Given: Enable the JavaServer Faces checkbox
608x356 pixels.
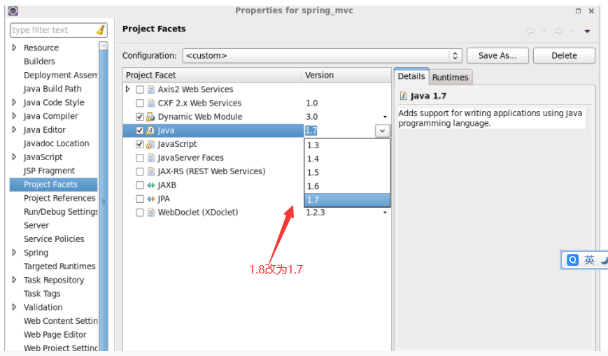Looking at the screenshot, I should click(140, 158).
